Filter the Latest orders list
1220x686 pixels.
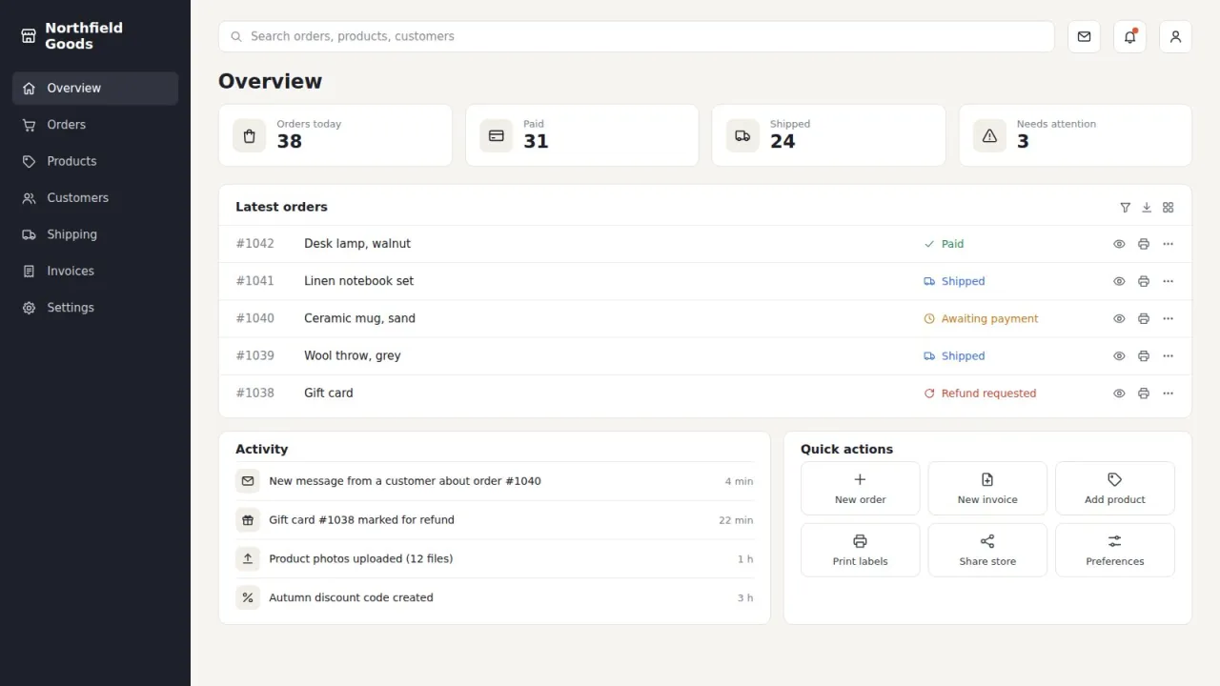1125,207
